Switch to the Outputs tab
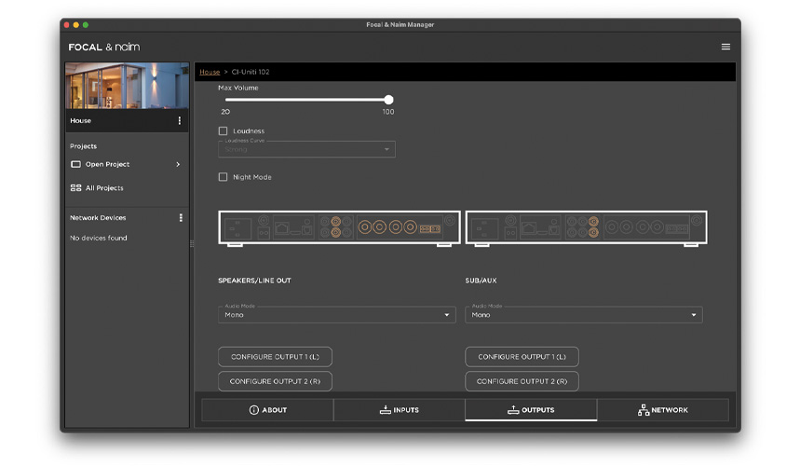This screenshot has height=466, width=800. pyautogui.click(x=531, y=410)
